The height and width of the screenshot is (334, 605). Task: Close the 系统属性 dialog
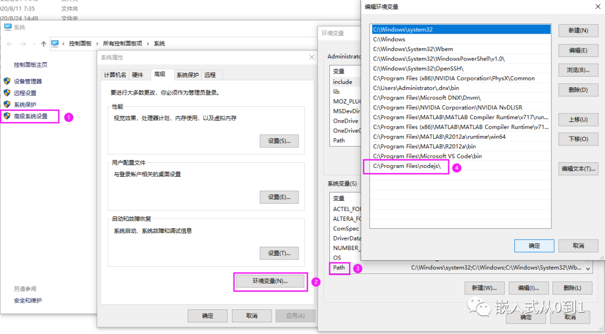[312, 58]
